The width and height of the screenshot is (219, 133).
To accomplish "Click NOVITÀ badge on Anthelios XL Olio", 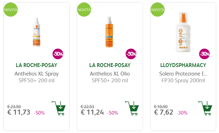I will click(x=84, y=10).
